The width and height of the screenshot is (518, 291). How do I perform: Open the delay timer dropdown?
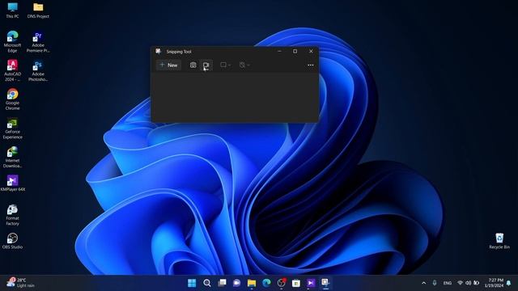pos(244,65)
